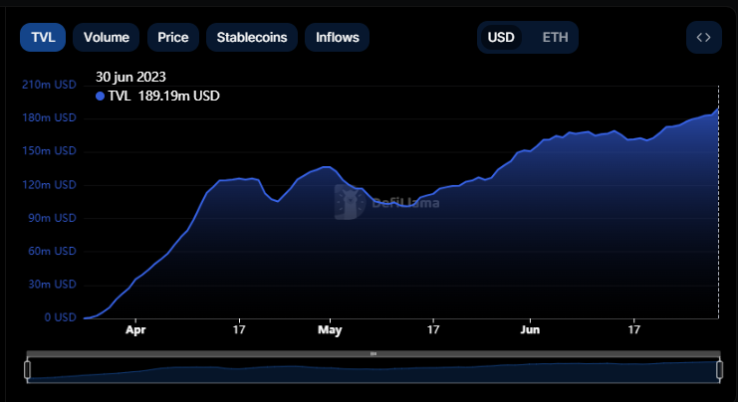
Task: Click the 30 jun 2023 tooltip date
Action: coord(130,77)
